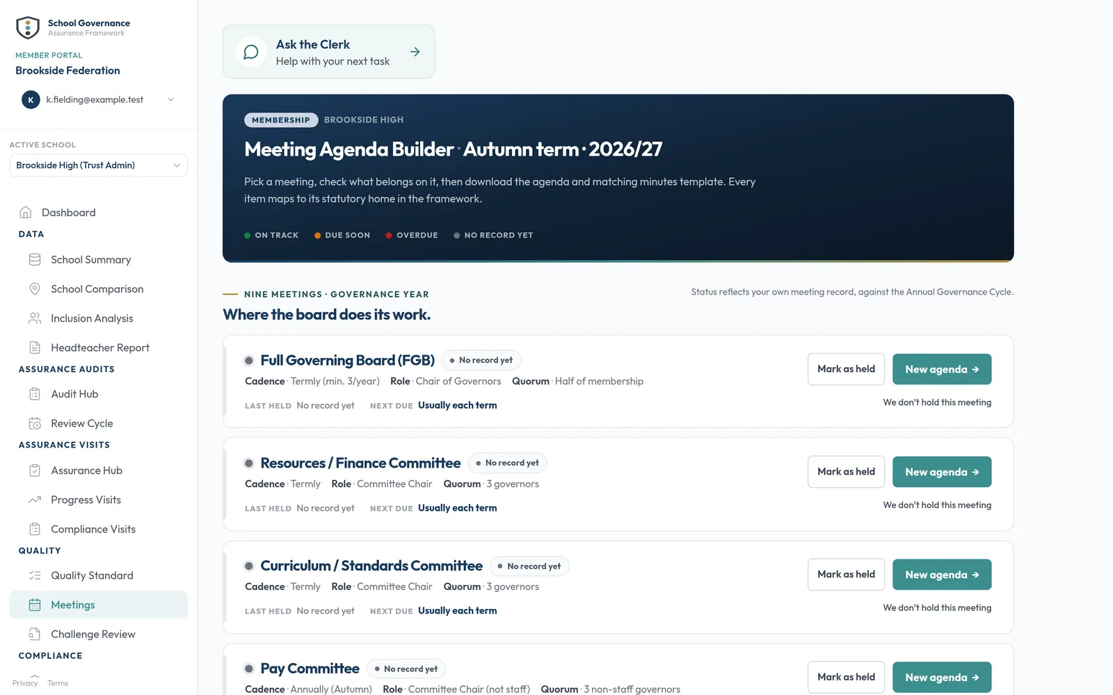Click the Compliance Visits clipboard icon
The image size is (1113, 695).
(35, 529)
